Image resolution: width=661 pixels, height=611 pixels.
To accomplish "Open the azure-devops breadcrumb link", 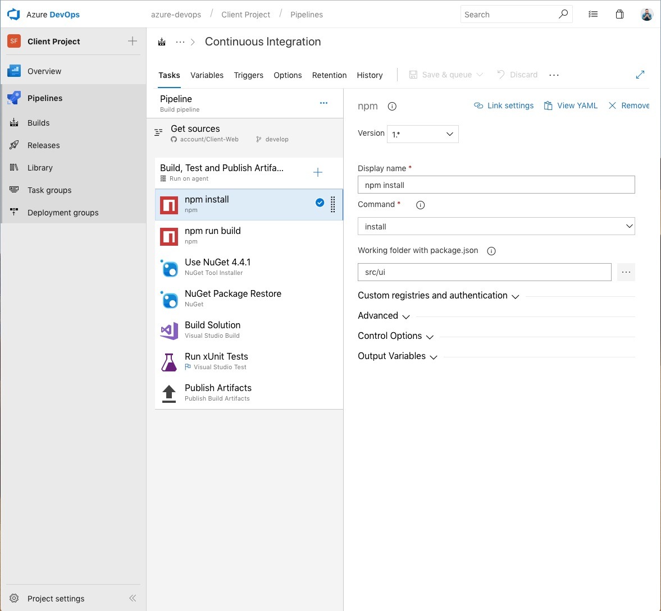I will 176,15.
